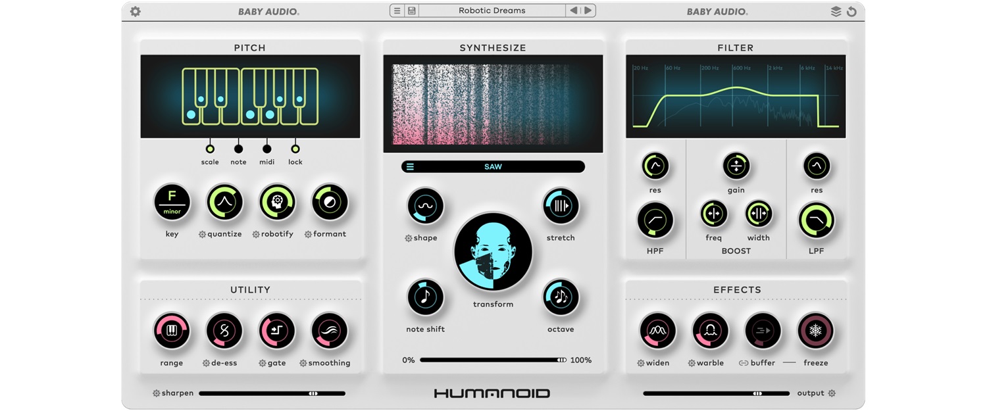Image resolution: width=987 pixels, height=411 pixels.
Task: Open quantize settings gear
Action: pyautogui.click(x=203, y=234)
